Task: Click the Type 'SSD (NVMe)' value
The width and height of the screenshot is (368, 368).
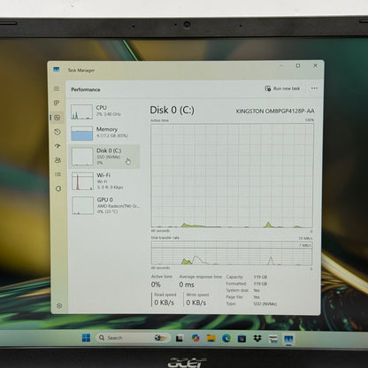Action: [x=265, y=303]
